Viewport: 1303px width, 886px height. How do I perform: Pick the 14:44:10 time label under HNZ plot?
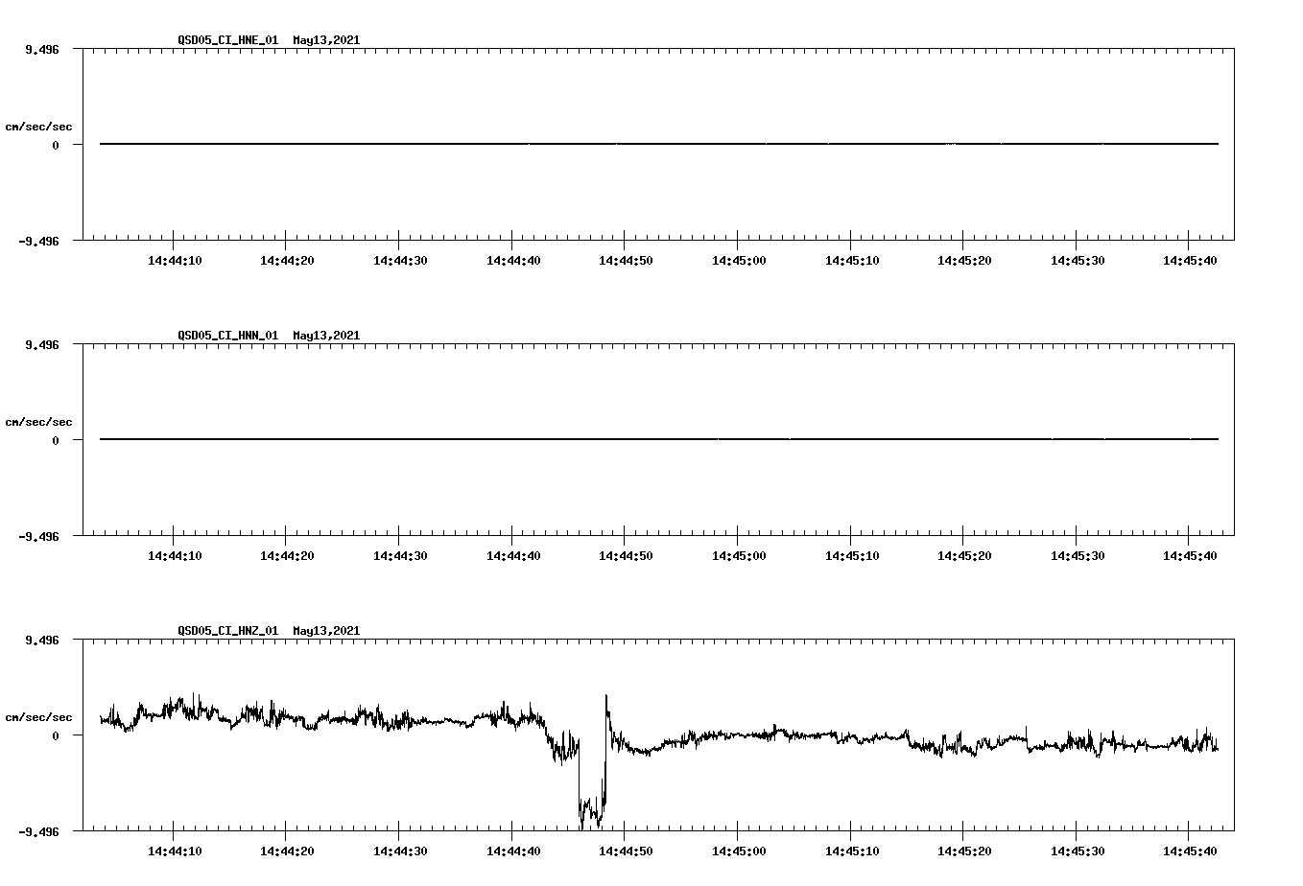(x=175, y=851)
